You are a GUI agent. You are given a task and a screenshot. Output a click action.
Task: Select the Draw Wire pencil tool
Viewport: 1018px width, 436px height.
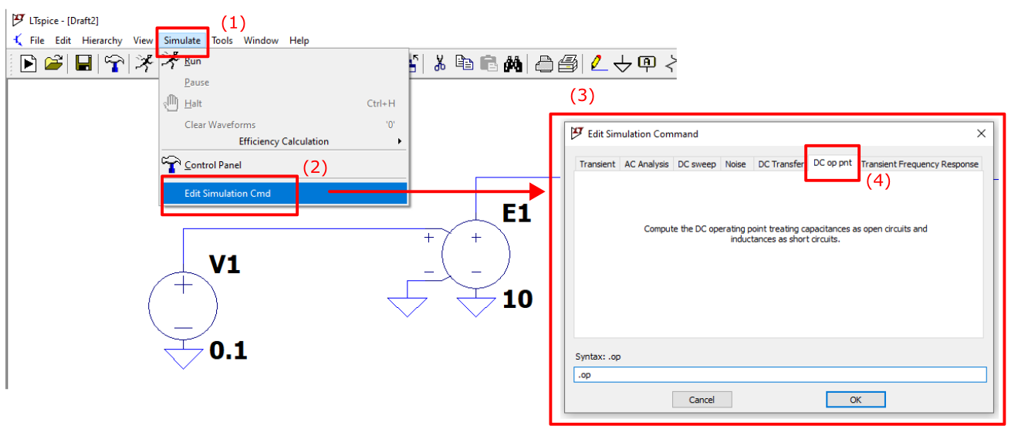click(598, 63)
